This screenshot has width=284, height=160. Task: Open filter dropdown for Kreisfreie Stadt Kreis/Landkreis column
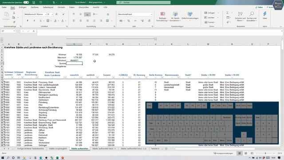(x=65, y=78)
